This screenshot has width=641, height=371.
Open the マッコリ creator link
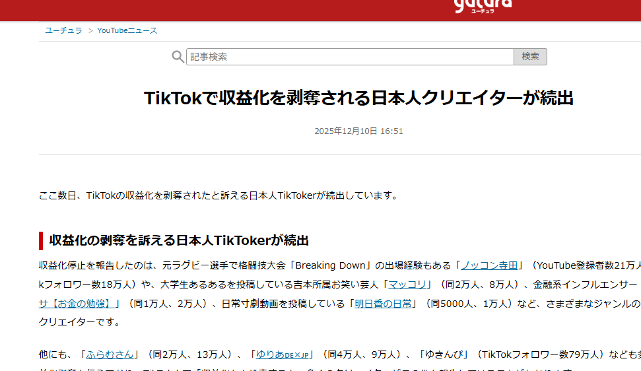[407, 285]
